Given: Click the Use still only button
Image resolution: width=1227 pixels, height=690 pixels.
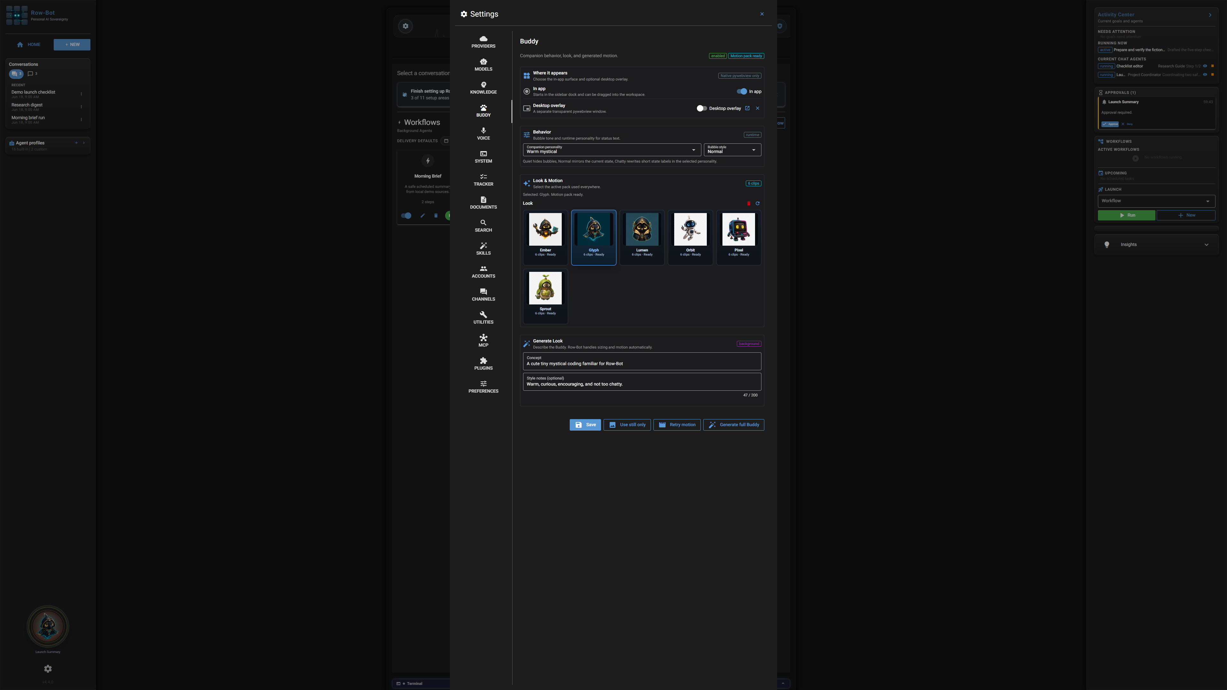Looking at the screenshot, I should coord(627,425).
